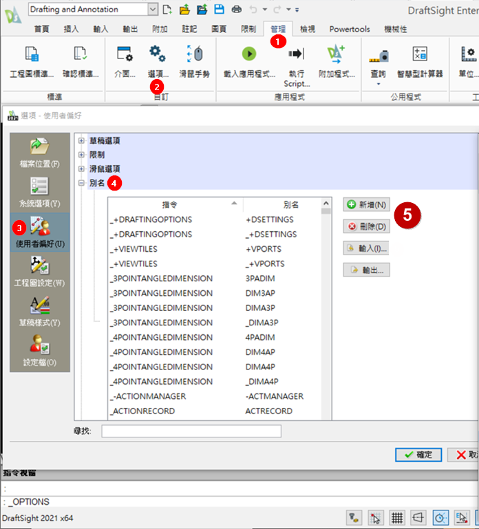
Task: Toggle the snap status bar icon
Action: tap(375, 517)
